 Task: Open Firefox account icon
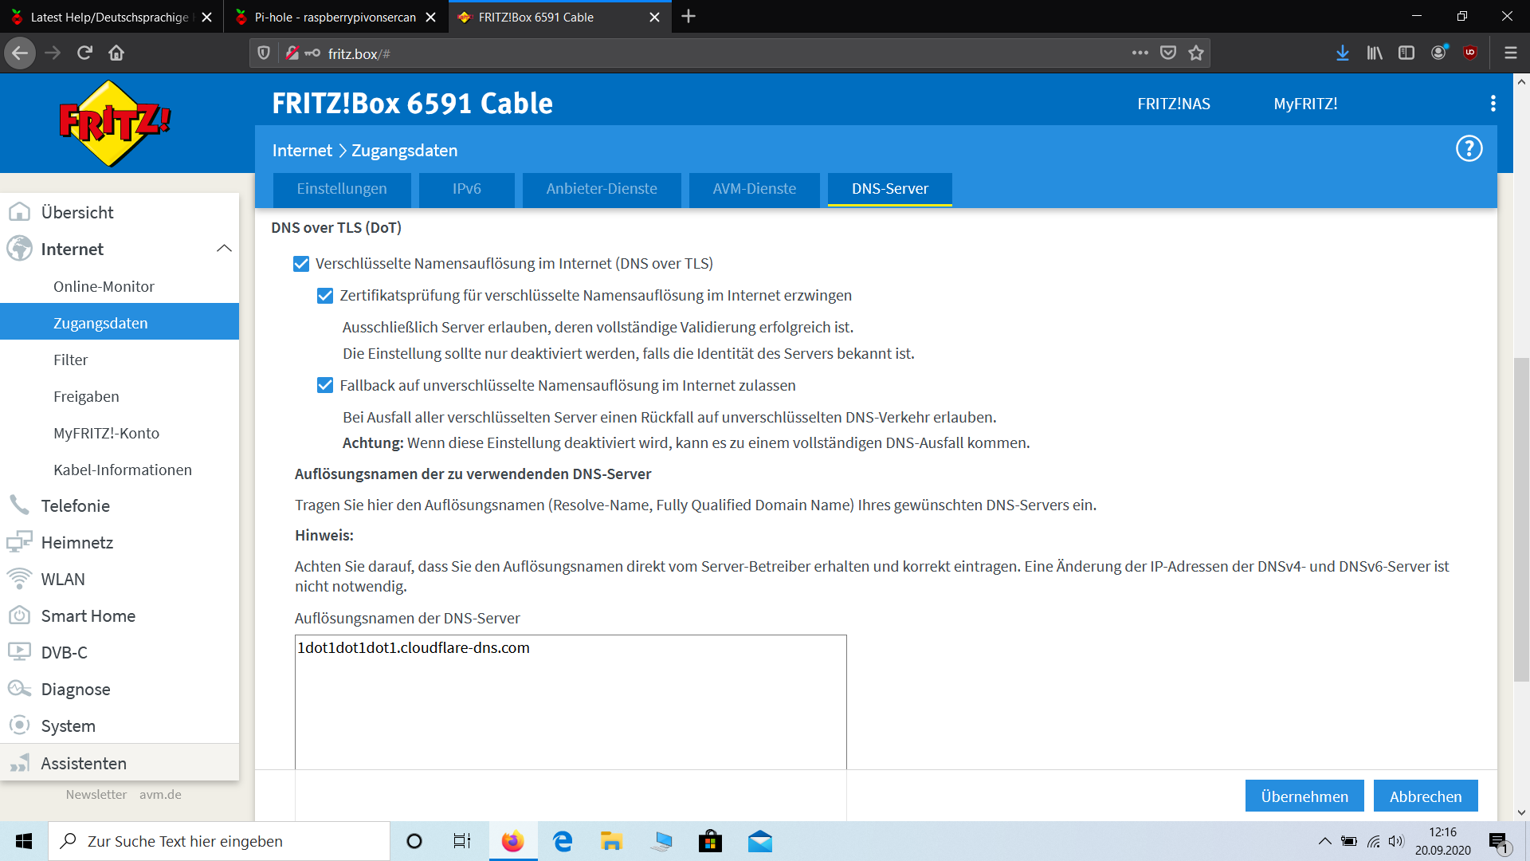[x=1438, y=53]
